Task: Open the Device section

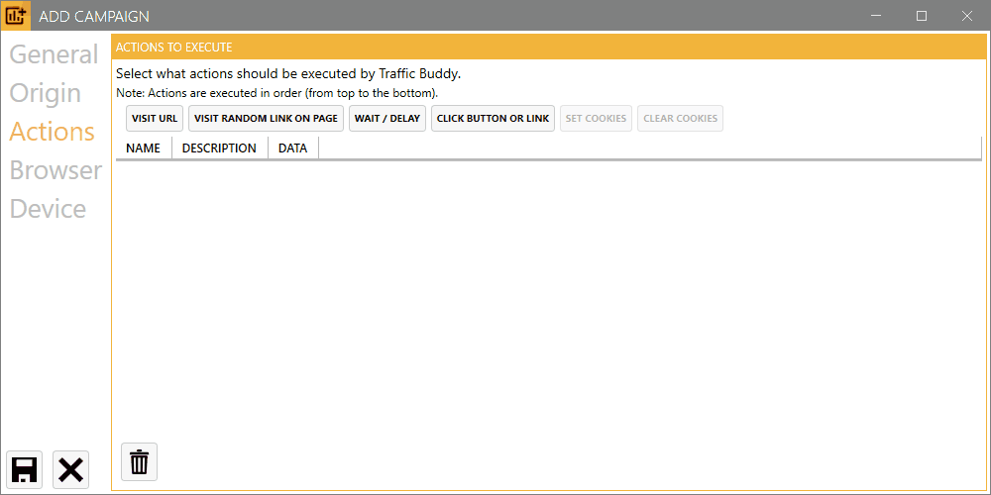Action: [48, 208]
